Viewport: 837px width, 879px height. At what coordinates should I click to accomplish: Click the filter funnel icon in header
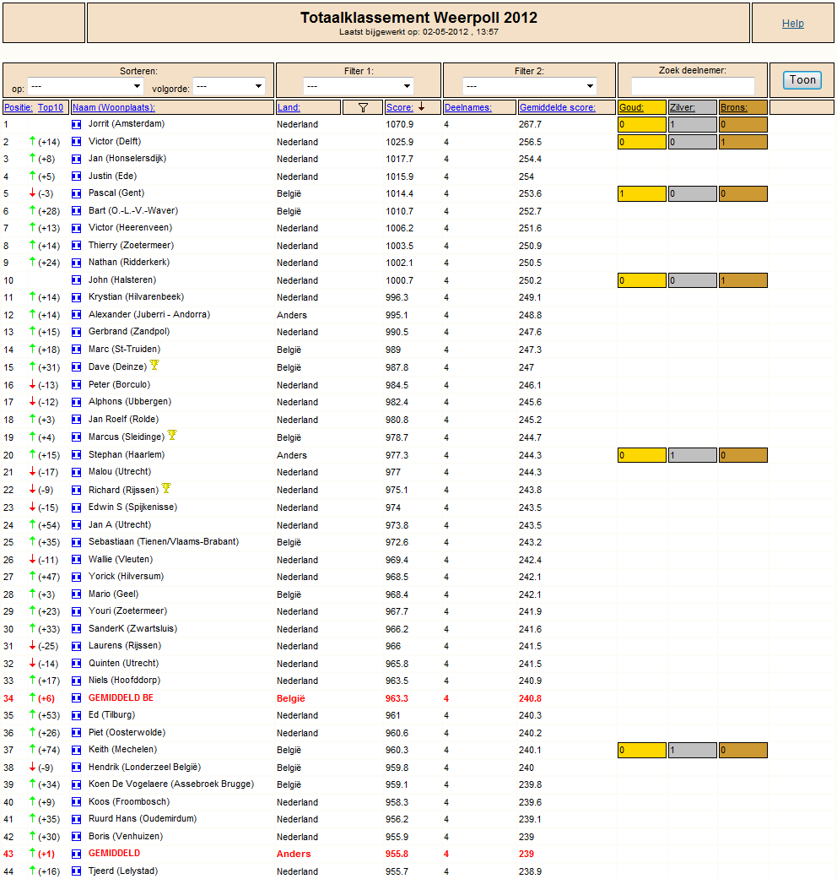coord(363,107)
